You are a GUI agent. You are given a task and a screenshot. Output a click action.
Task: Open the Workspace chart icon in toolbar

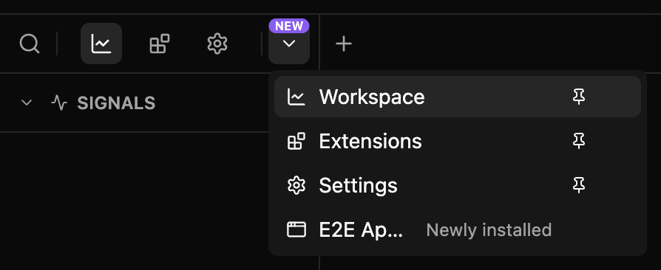pos(101,44)
